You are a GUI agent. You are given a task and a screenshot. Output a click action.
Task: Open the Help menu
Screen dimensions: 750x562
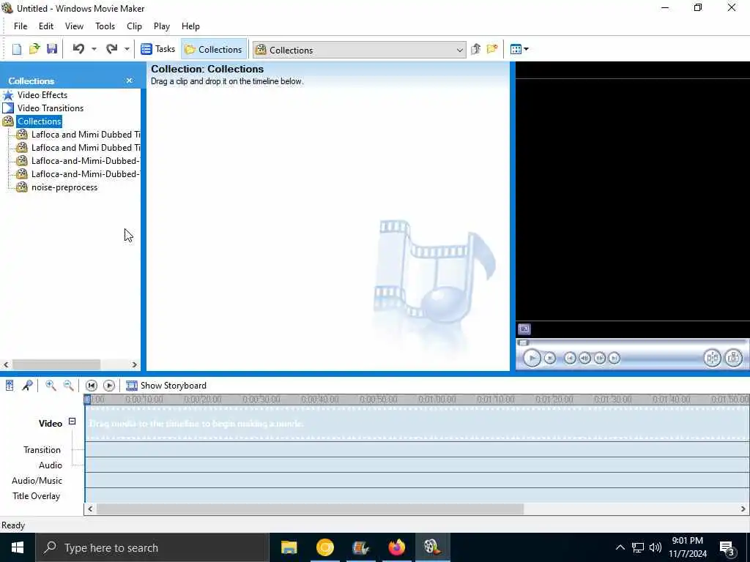(x=190, y=26)
